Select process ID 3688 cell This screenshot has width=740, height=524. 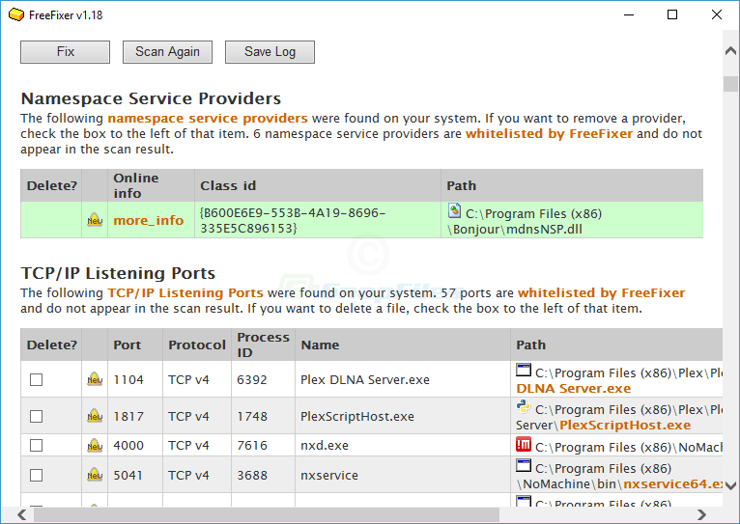click(x=263, y=475)
